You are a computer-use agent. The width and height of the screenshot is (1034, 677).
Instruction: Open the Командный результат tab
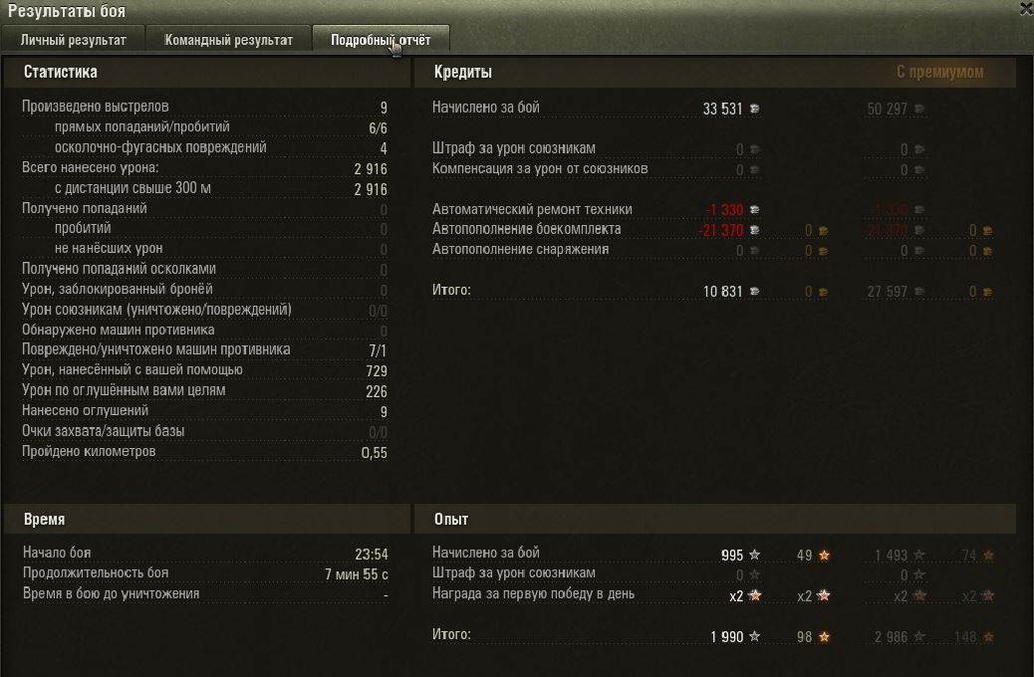(x=228, y=40)
